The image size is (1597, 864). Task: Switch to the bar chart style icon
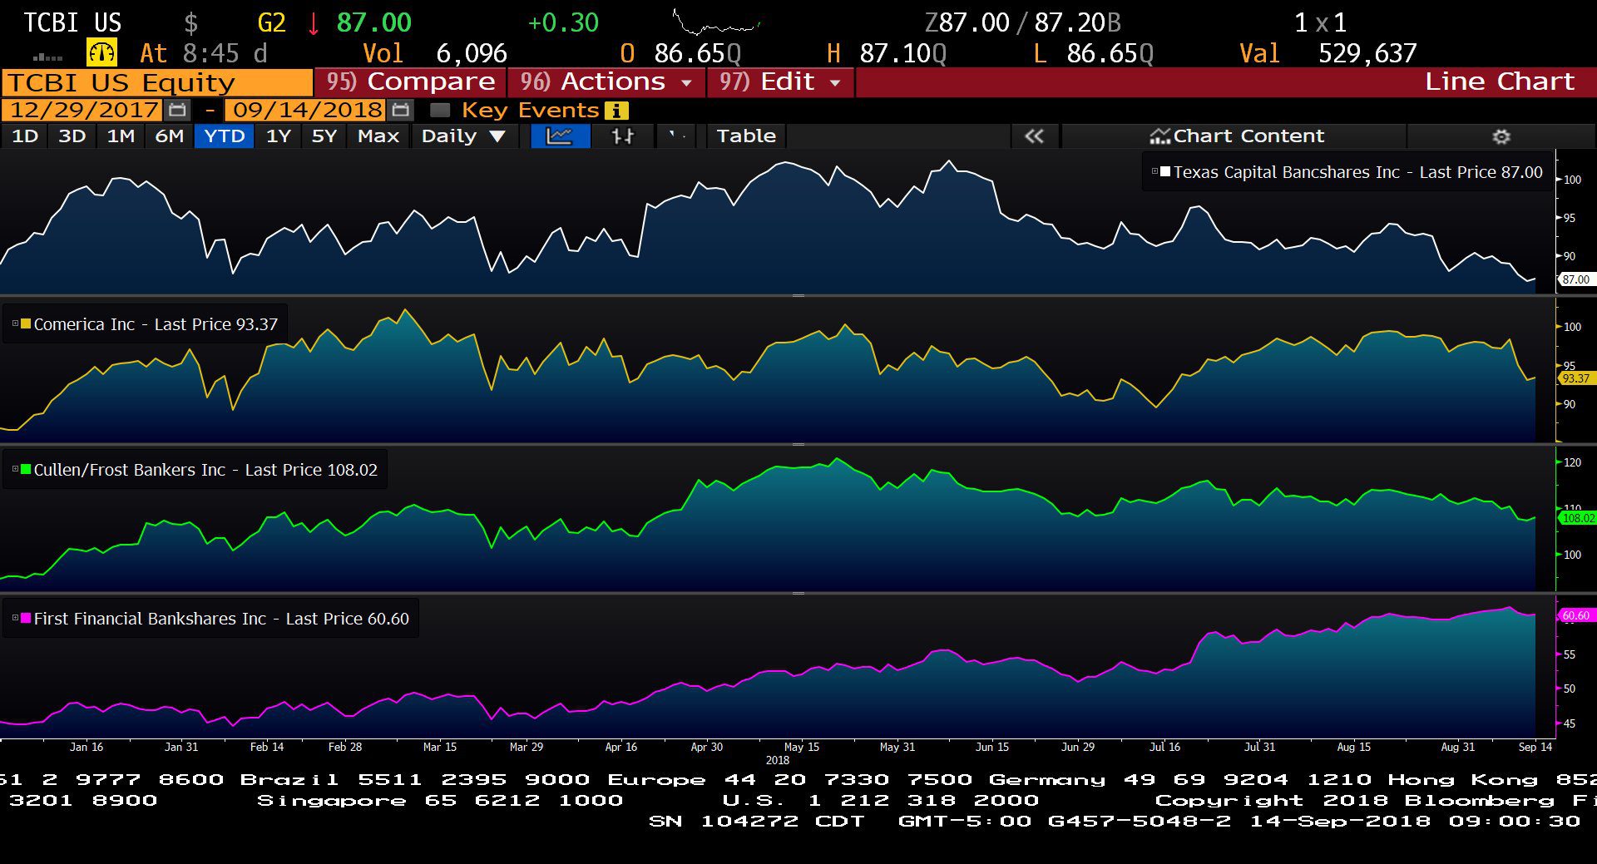(622, 136)
